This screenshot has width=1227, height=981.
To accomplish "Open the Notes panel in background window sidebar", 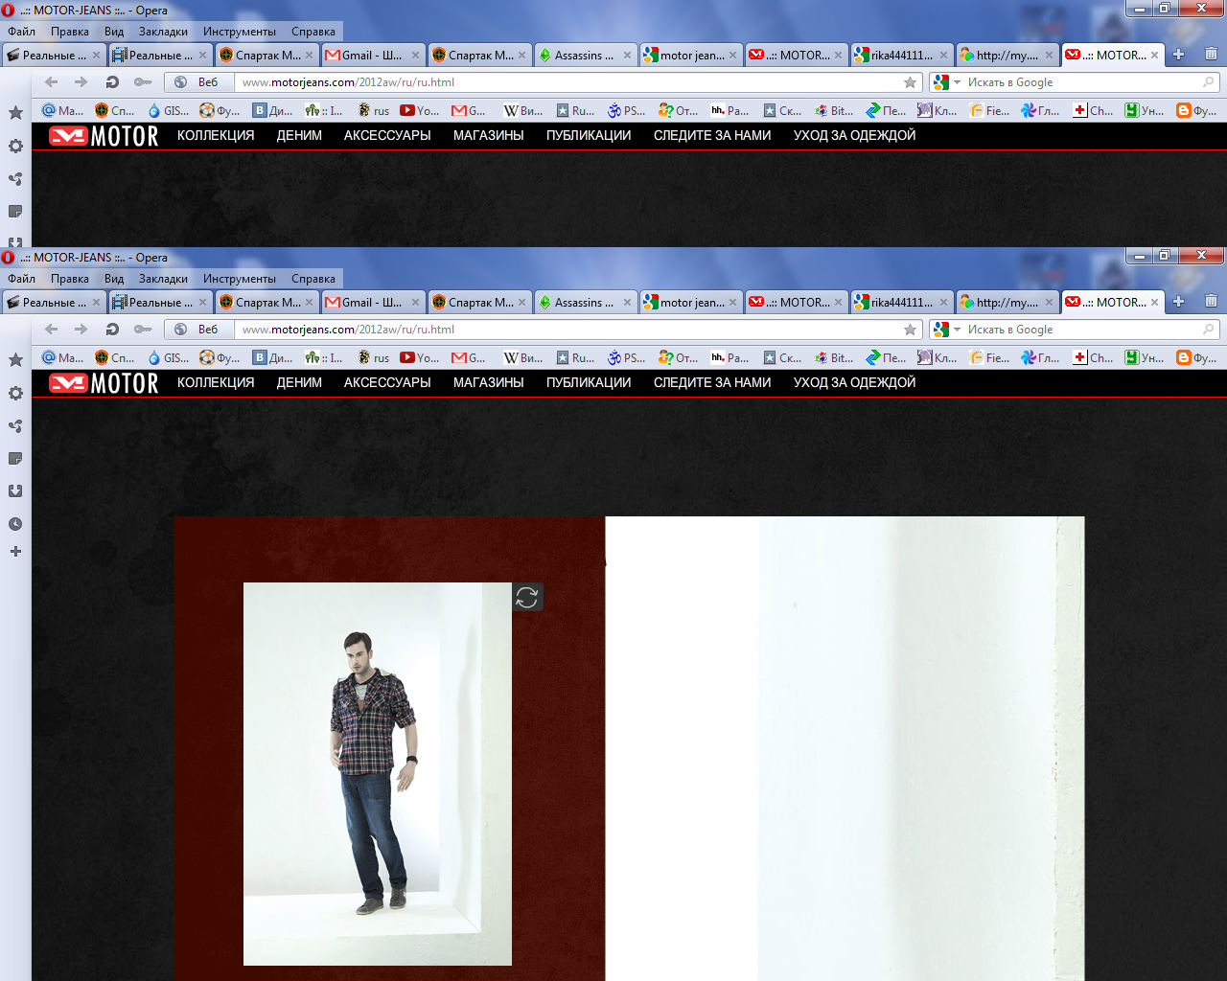I will tap(15, 212).
